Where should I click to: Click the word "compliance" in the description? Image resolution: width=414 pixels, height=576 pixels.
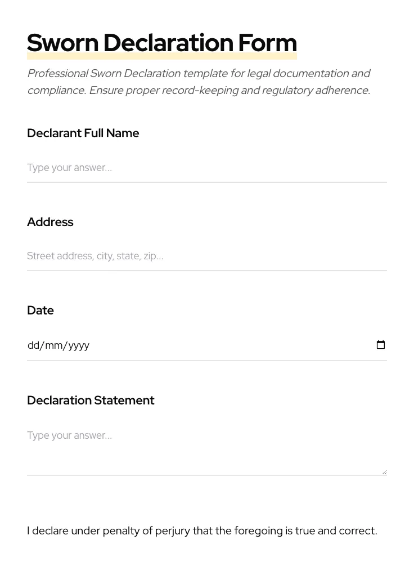55,91
